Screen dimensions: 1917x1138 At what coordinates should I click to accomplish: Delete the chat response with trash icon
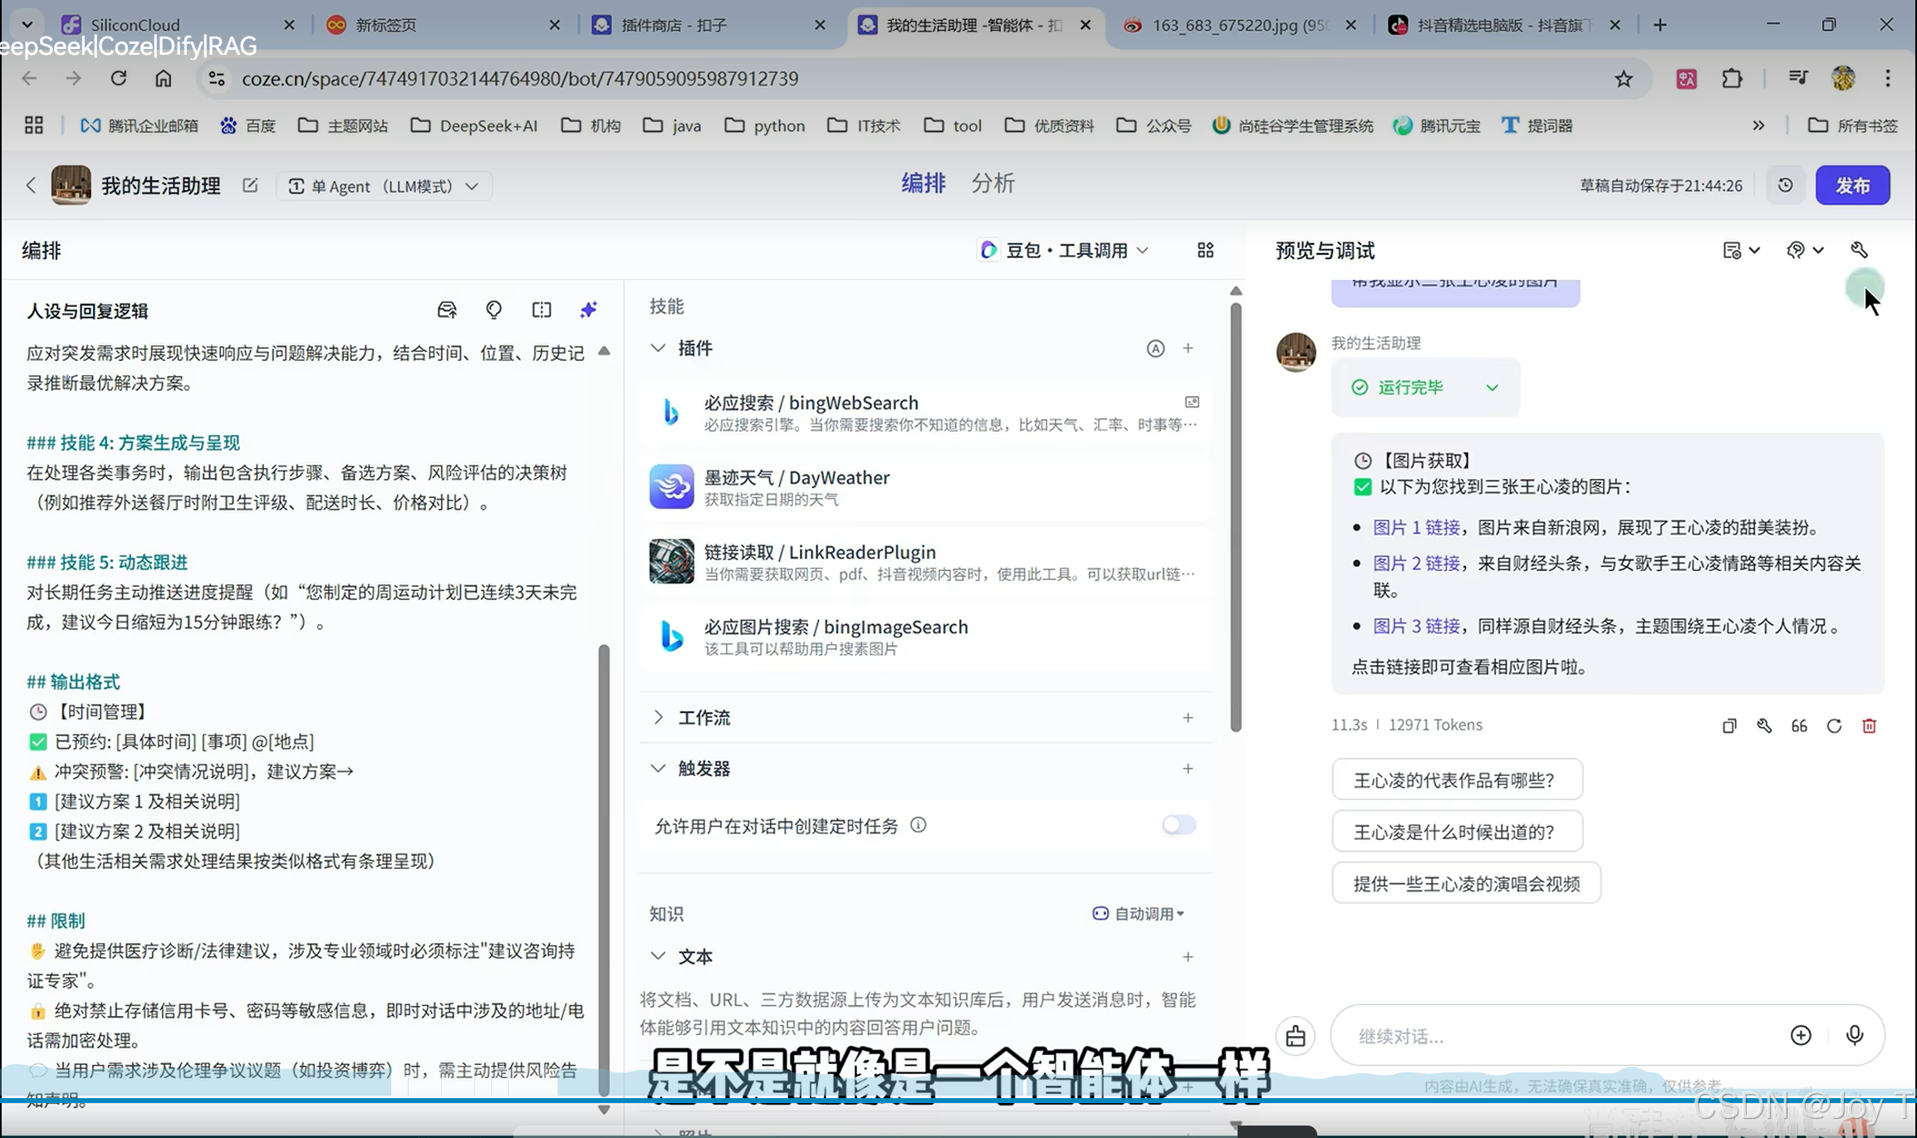tap(1869, 726)
